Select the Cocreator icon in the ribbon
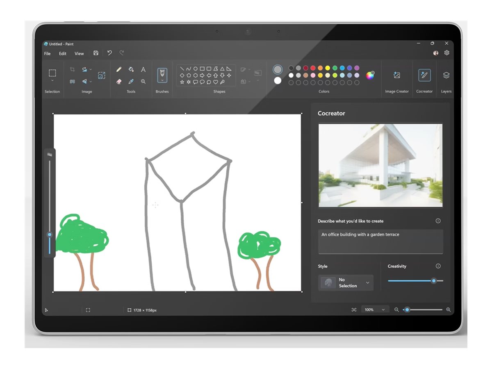 pos(424,76)
